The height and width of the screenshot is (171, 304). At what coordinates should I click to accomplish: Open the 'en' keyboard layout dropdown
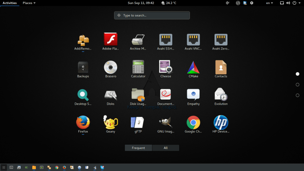click(269, 3)
